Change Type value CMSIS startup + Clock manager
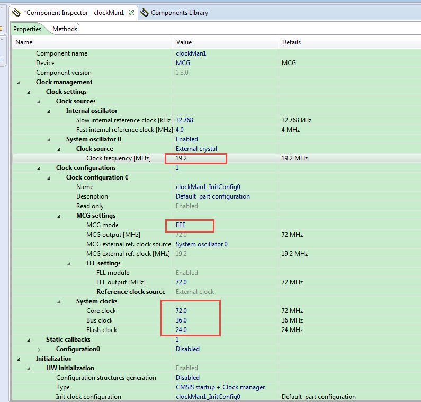The image size is (421, 402). coord(220,387)
